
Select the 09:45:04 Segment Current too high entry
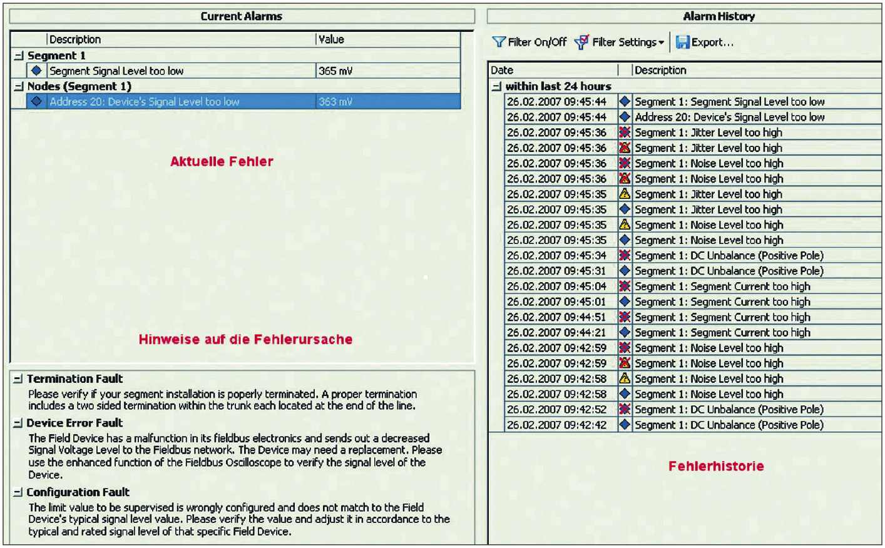coord(722,287)
